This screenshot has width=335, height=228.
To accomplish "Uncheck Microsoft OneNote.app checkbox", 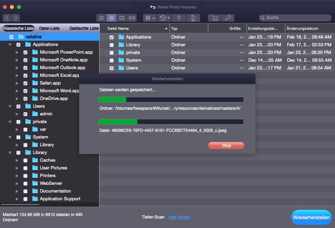I will [x=26, y=60].
